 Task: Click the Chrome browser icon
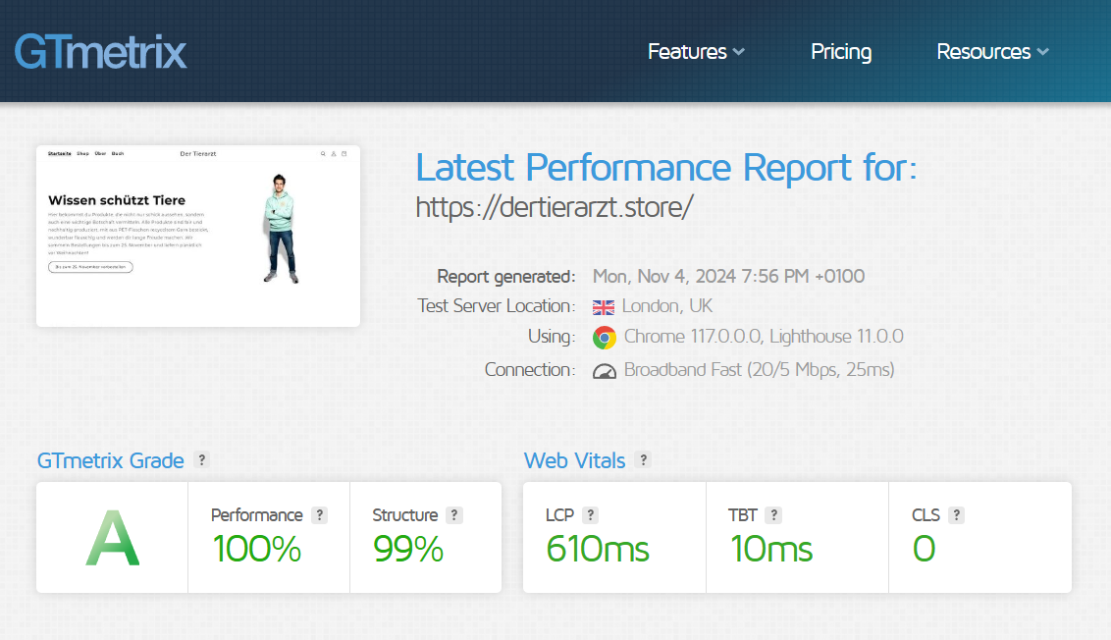tap(605, 338)
